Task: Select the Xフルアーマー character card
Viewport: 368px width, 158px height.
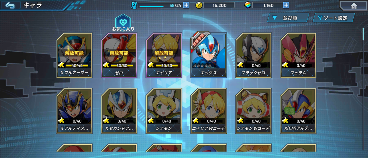Action: [x=75, y=55]
